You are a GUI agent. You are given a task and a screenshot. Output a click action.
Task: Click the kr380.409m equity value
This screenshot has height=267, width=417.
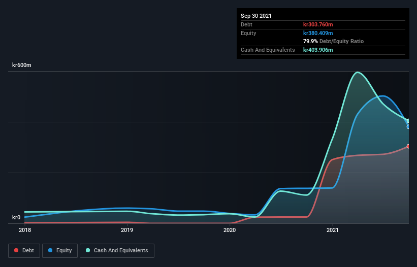[318, 33]
